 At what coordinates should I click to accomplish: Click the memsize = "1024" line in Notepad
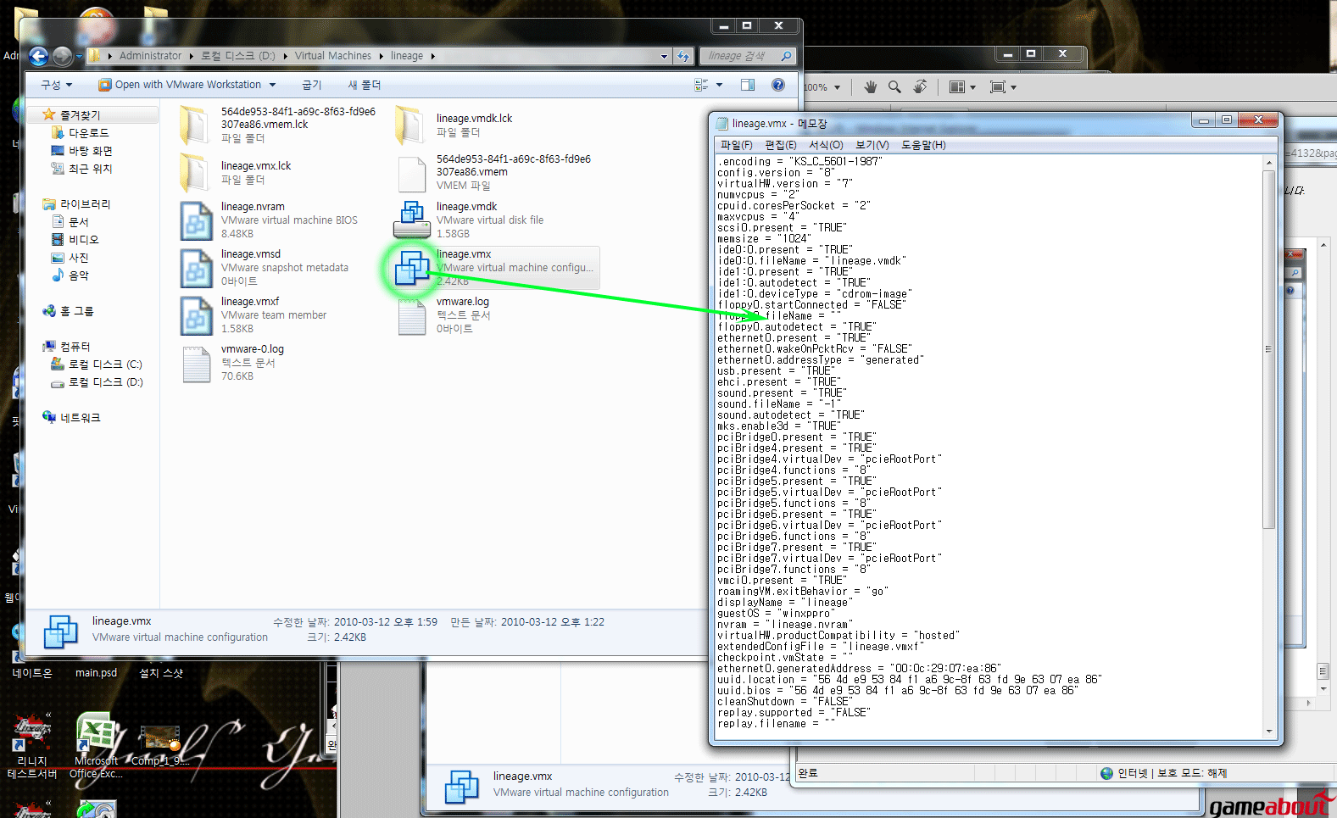[x=763, y=239]
